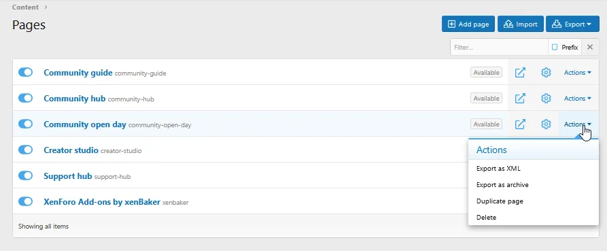Clear the filter with the X icon
Screen dimensions: 607x251
[590, 47]
